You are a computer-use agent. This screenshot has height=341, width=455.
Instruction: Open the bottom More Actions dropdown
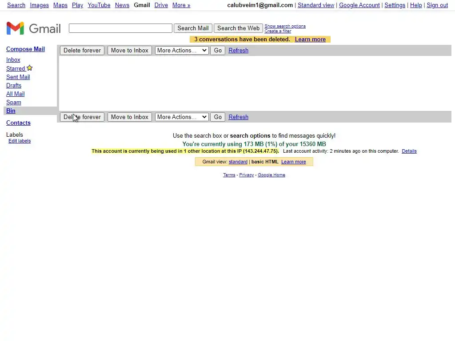[182, 117]
